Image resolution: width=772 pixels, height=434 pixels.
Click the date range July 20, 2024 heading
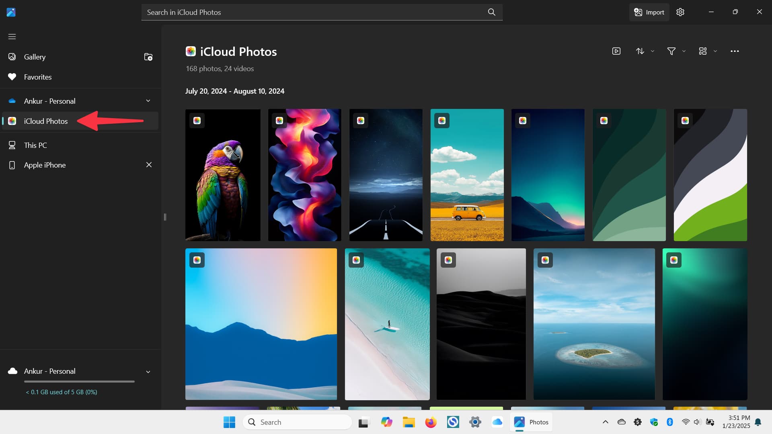[235, 91]
